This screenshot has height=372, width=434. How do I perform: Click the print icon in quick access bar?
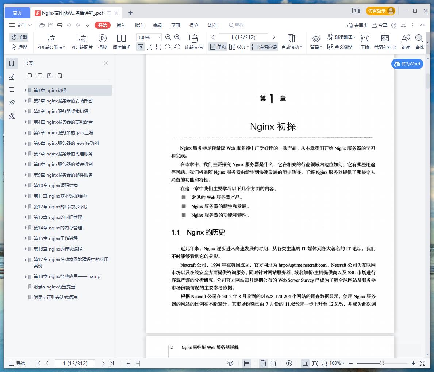click(x=60, y=25)
